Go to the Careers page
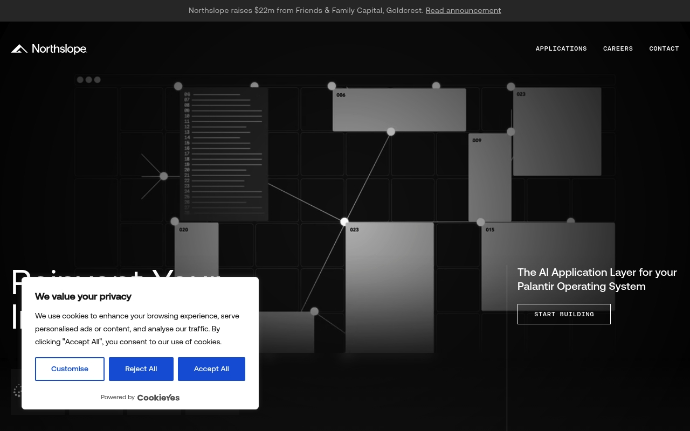Image resolution: width=690 pixels, height=431 pixels. coord(618,48)
